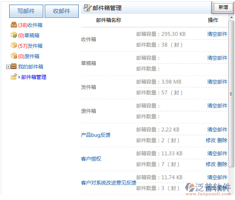
Task: Click the sent box icon beside (57)发件箱
Action: click(x=14, y=45)
